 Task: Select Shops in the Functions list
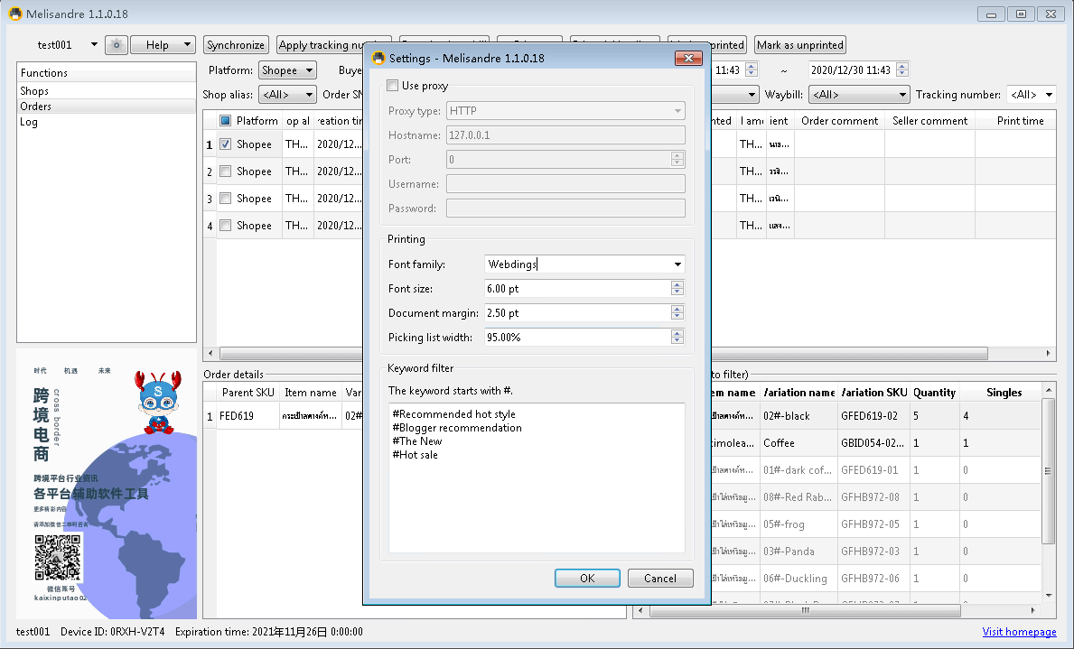(107, 91)
